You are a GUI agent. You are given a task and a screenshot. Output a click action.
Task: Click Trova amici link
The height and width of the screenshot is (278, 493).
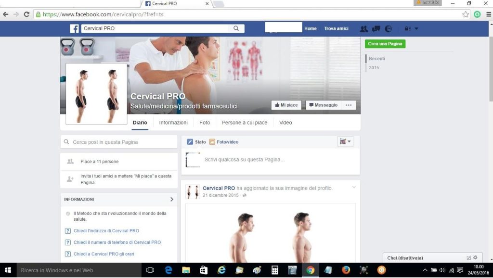coord(337,28)
